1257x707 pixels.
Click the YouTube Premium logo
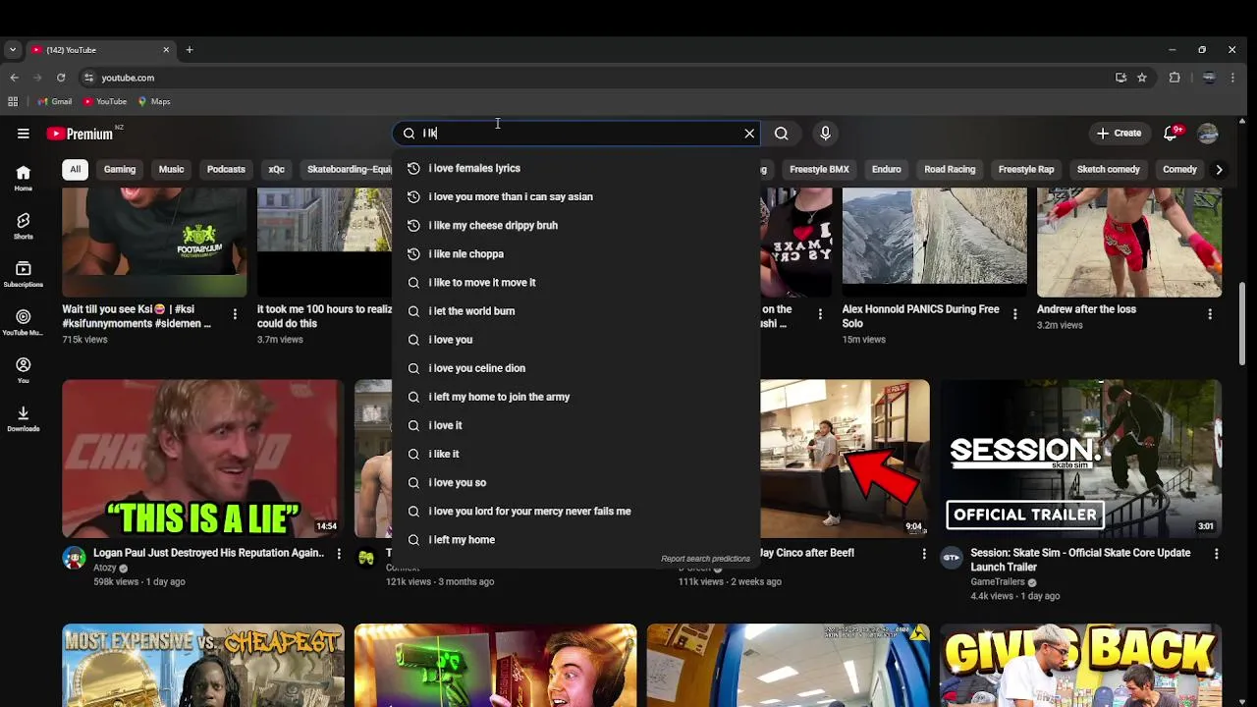80,134
